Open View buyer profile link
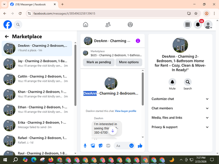219x164 pixels. (x=126, y=111)
